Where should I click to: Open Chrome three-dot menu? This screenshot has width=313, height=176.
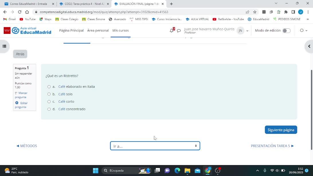tap(308, 12)
